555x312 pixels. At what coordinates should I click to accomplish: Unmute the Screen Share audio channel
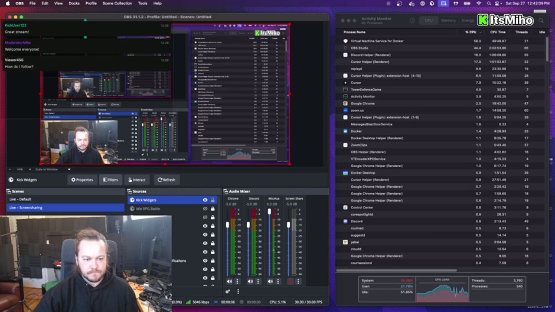290,281
